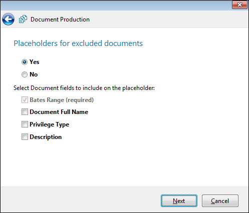The image size is (249, 213).
Task: Click the bold No label text
Action: (x=34, y=74)
